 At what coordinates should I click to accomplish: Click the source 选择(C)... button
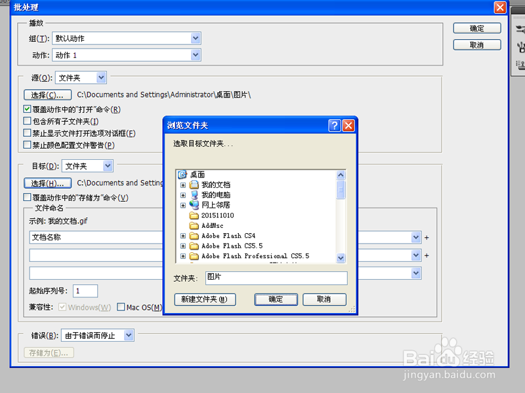click(47, 95)
